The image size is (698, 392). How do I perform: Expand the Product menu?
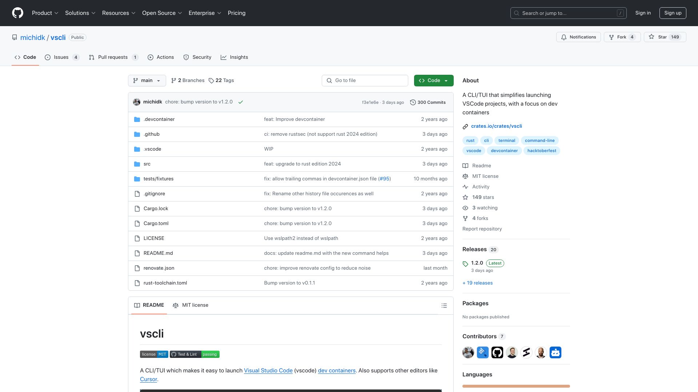click(45, 13)
